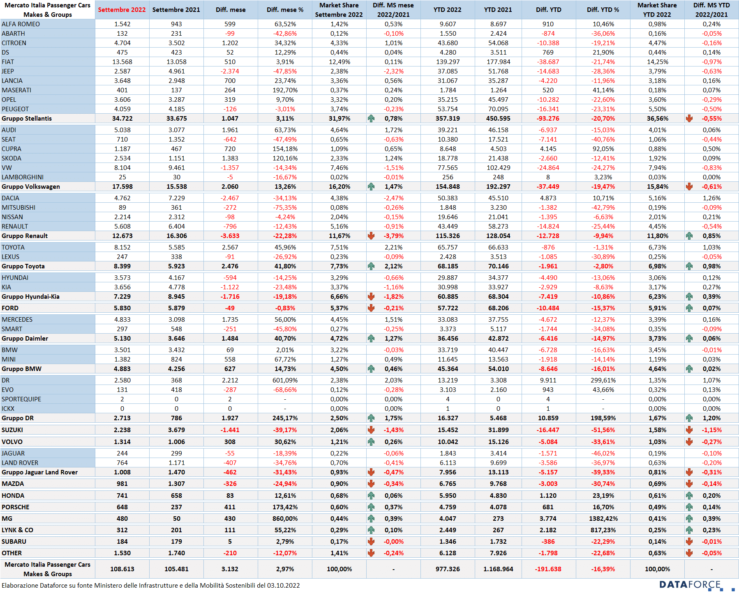Click MG's Diff. YTD % value 1382,42%

pos(603,519)
